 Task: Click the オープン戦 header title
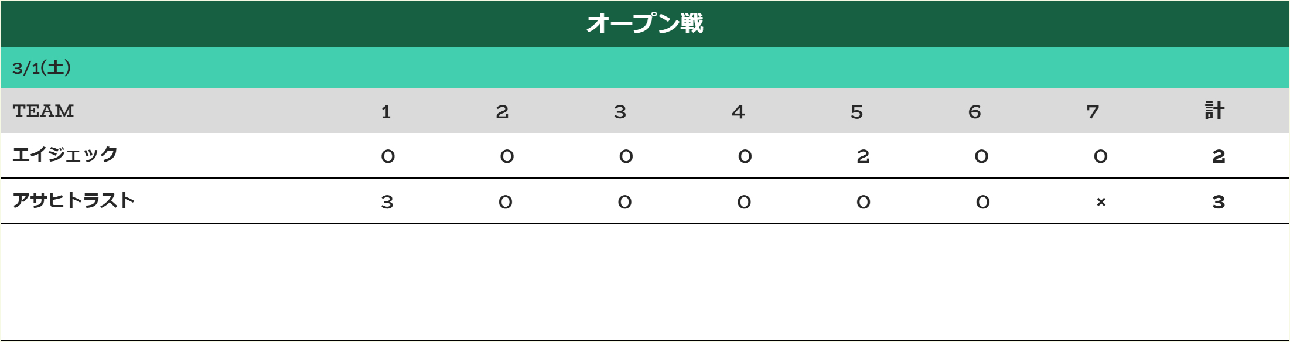coord(644,23)
